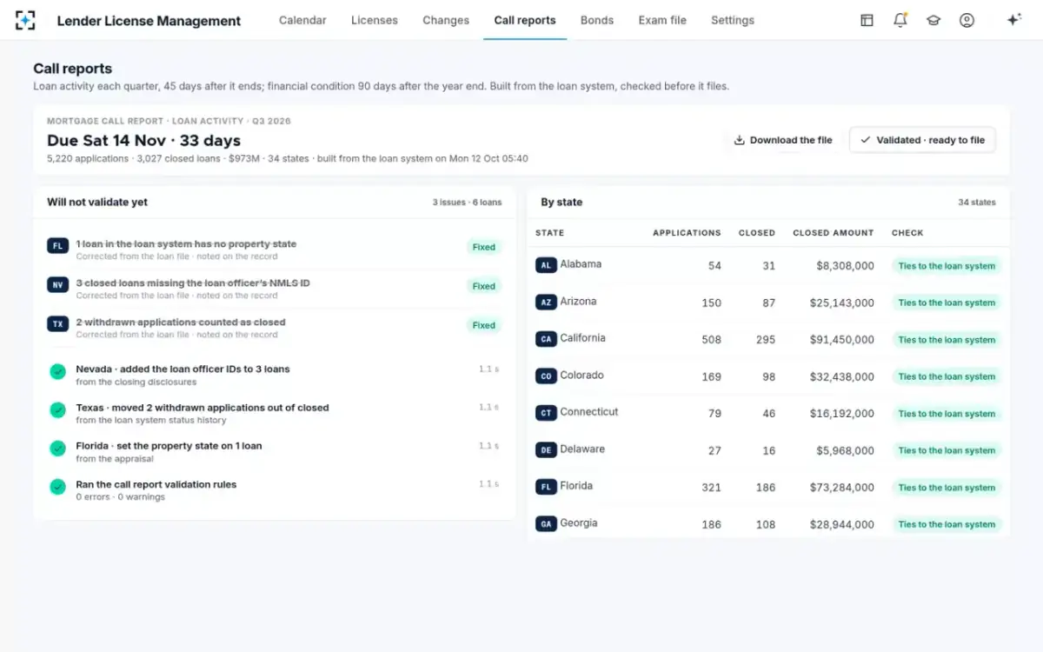Click the 34 states count label
The width and height of the screenshot is (1043, 652).
977,203
